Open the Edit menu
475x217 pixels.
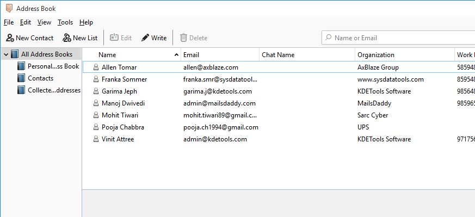(26, 22)
